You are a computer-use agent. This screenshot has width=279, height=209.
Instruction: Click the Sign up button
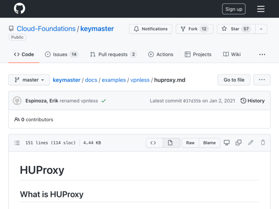[x=234, y=9]
